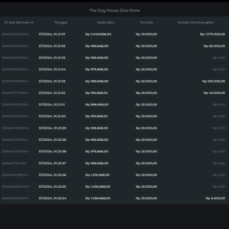Click date cell "3/1/2024, 01.21.02"
Viewport: 229px width, 229px height.
pyautogui.click(x=52, y=93)
